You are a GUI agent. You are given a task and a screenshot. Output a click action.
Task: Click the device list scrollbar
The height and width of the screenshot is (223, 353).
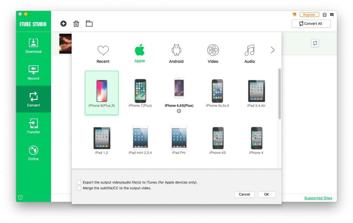point(279,94)
